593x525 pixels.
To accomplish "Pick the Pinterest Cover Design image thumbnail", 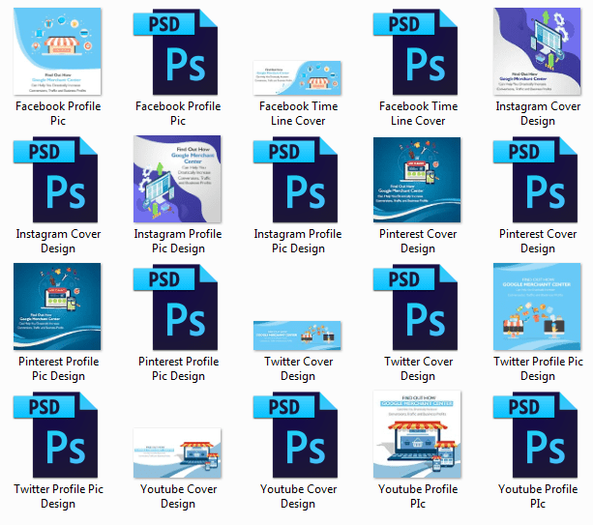I will click(418, 179).
